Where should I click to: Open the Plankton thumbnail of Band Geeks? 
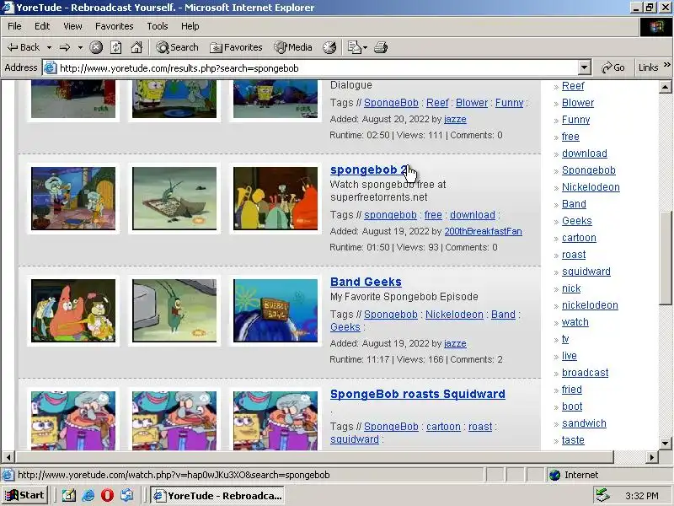[x=174, y=310]
